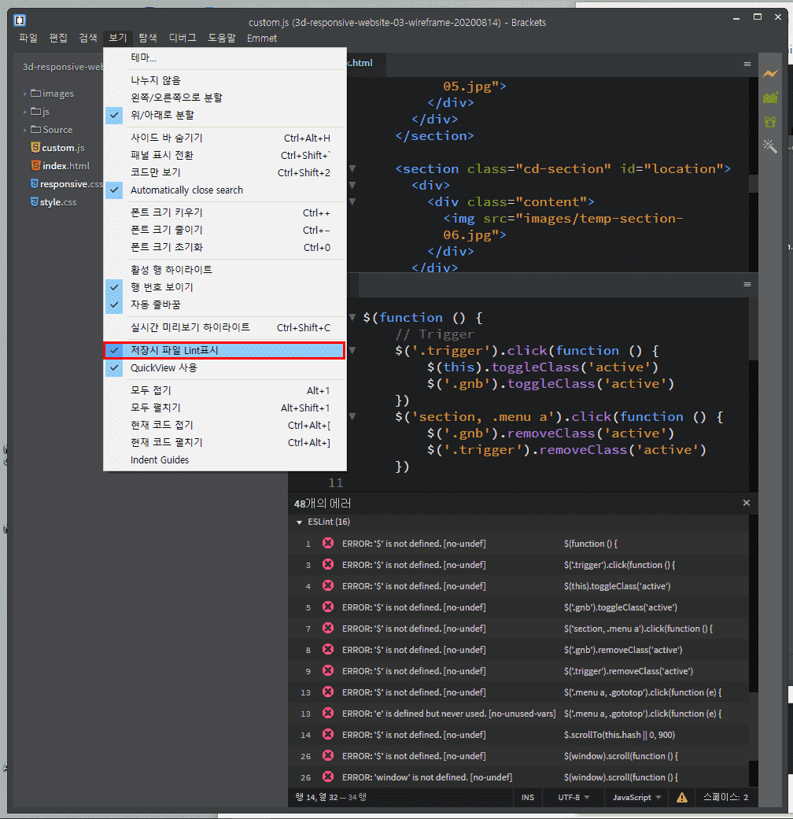Click the style.css file icon
This screenshot has height=819, width=793.
(35, 202)
